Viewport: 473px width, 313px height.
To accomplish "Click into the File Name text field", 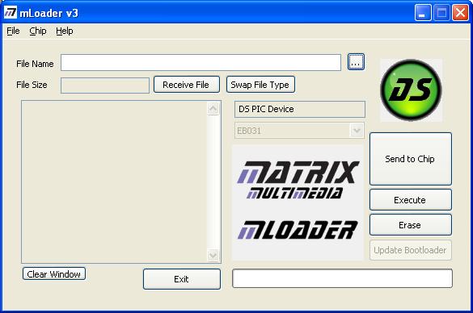I will point(201,63).
